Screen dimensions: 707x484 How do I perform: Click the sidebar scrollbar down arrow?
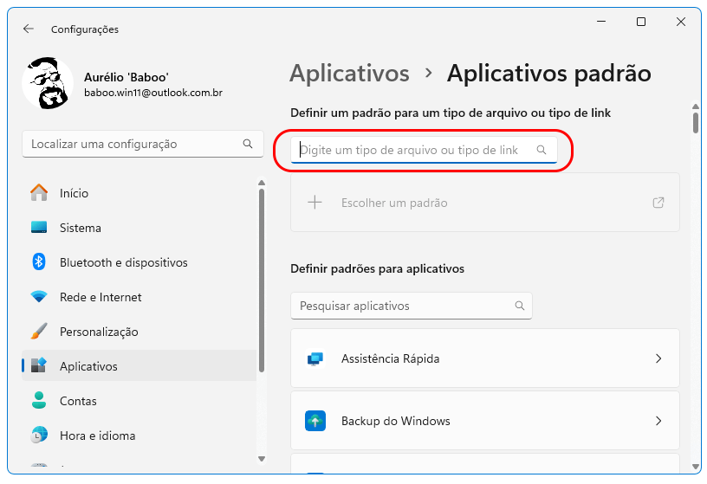262,459
